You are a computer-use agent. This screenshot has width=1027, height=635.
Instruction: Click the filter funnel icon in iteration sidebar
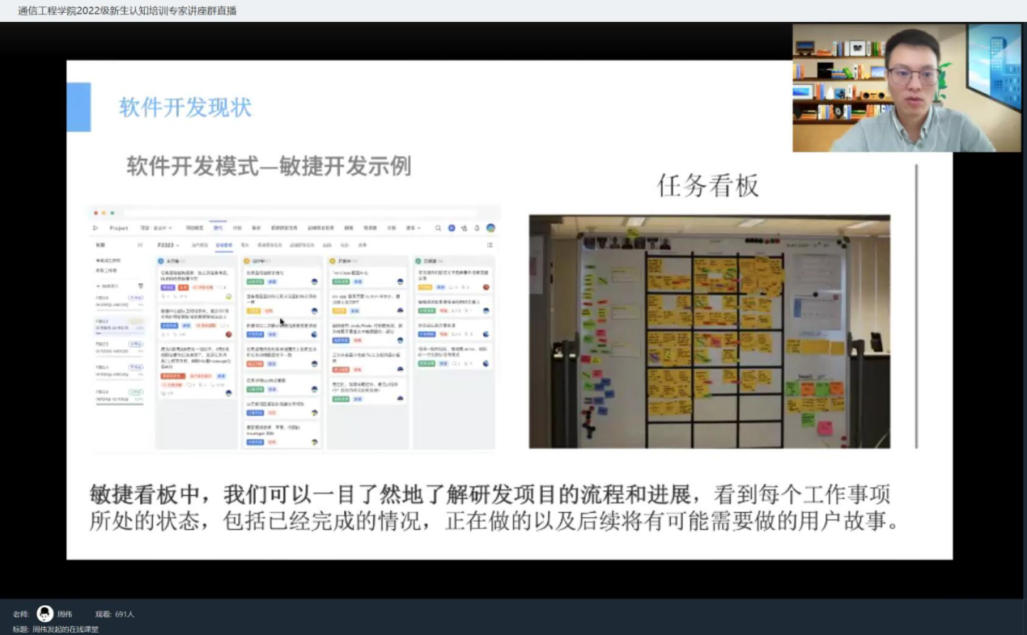tap(141, 286)
